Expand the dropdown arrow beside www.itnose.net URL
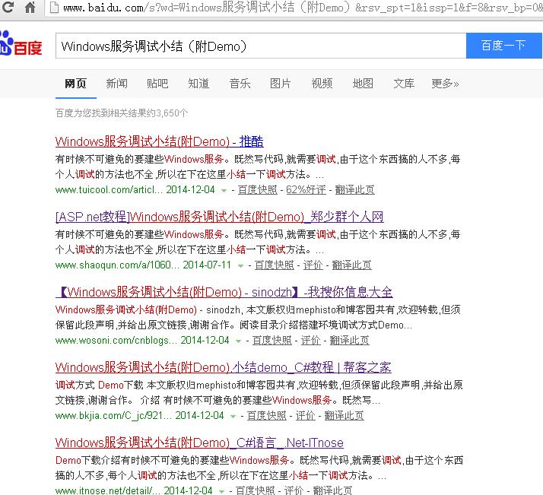 pyautogui.click(x=221, y=491)
